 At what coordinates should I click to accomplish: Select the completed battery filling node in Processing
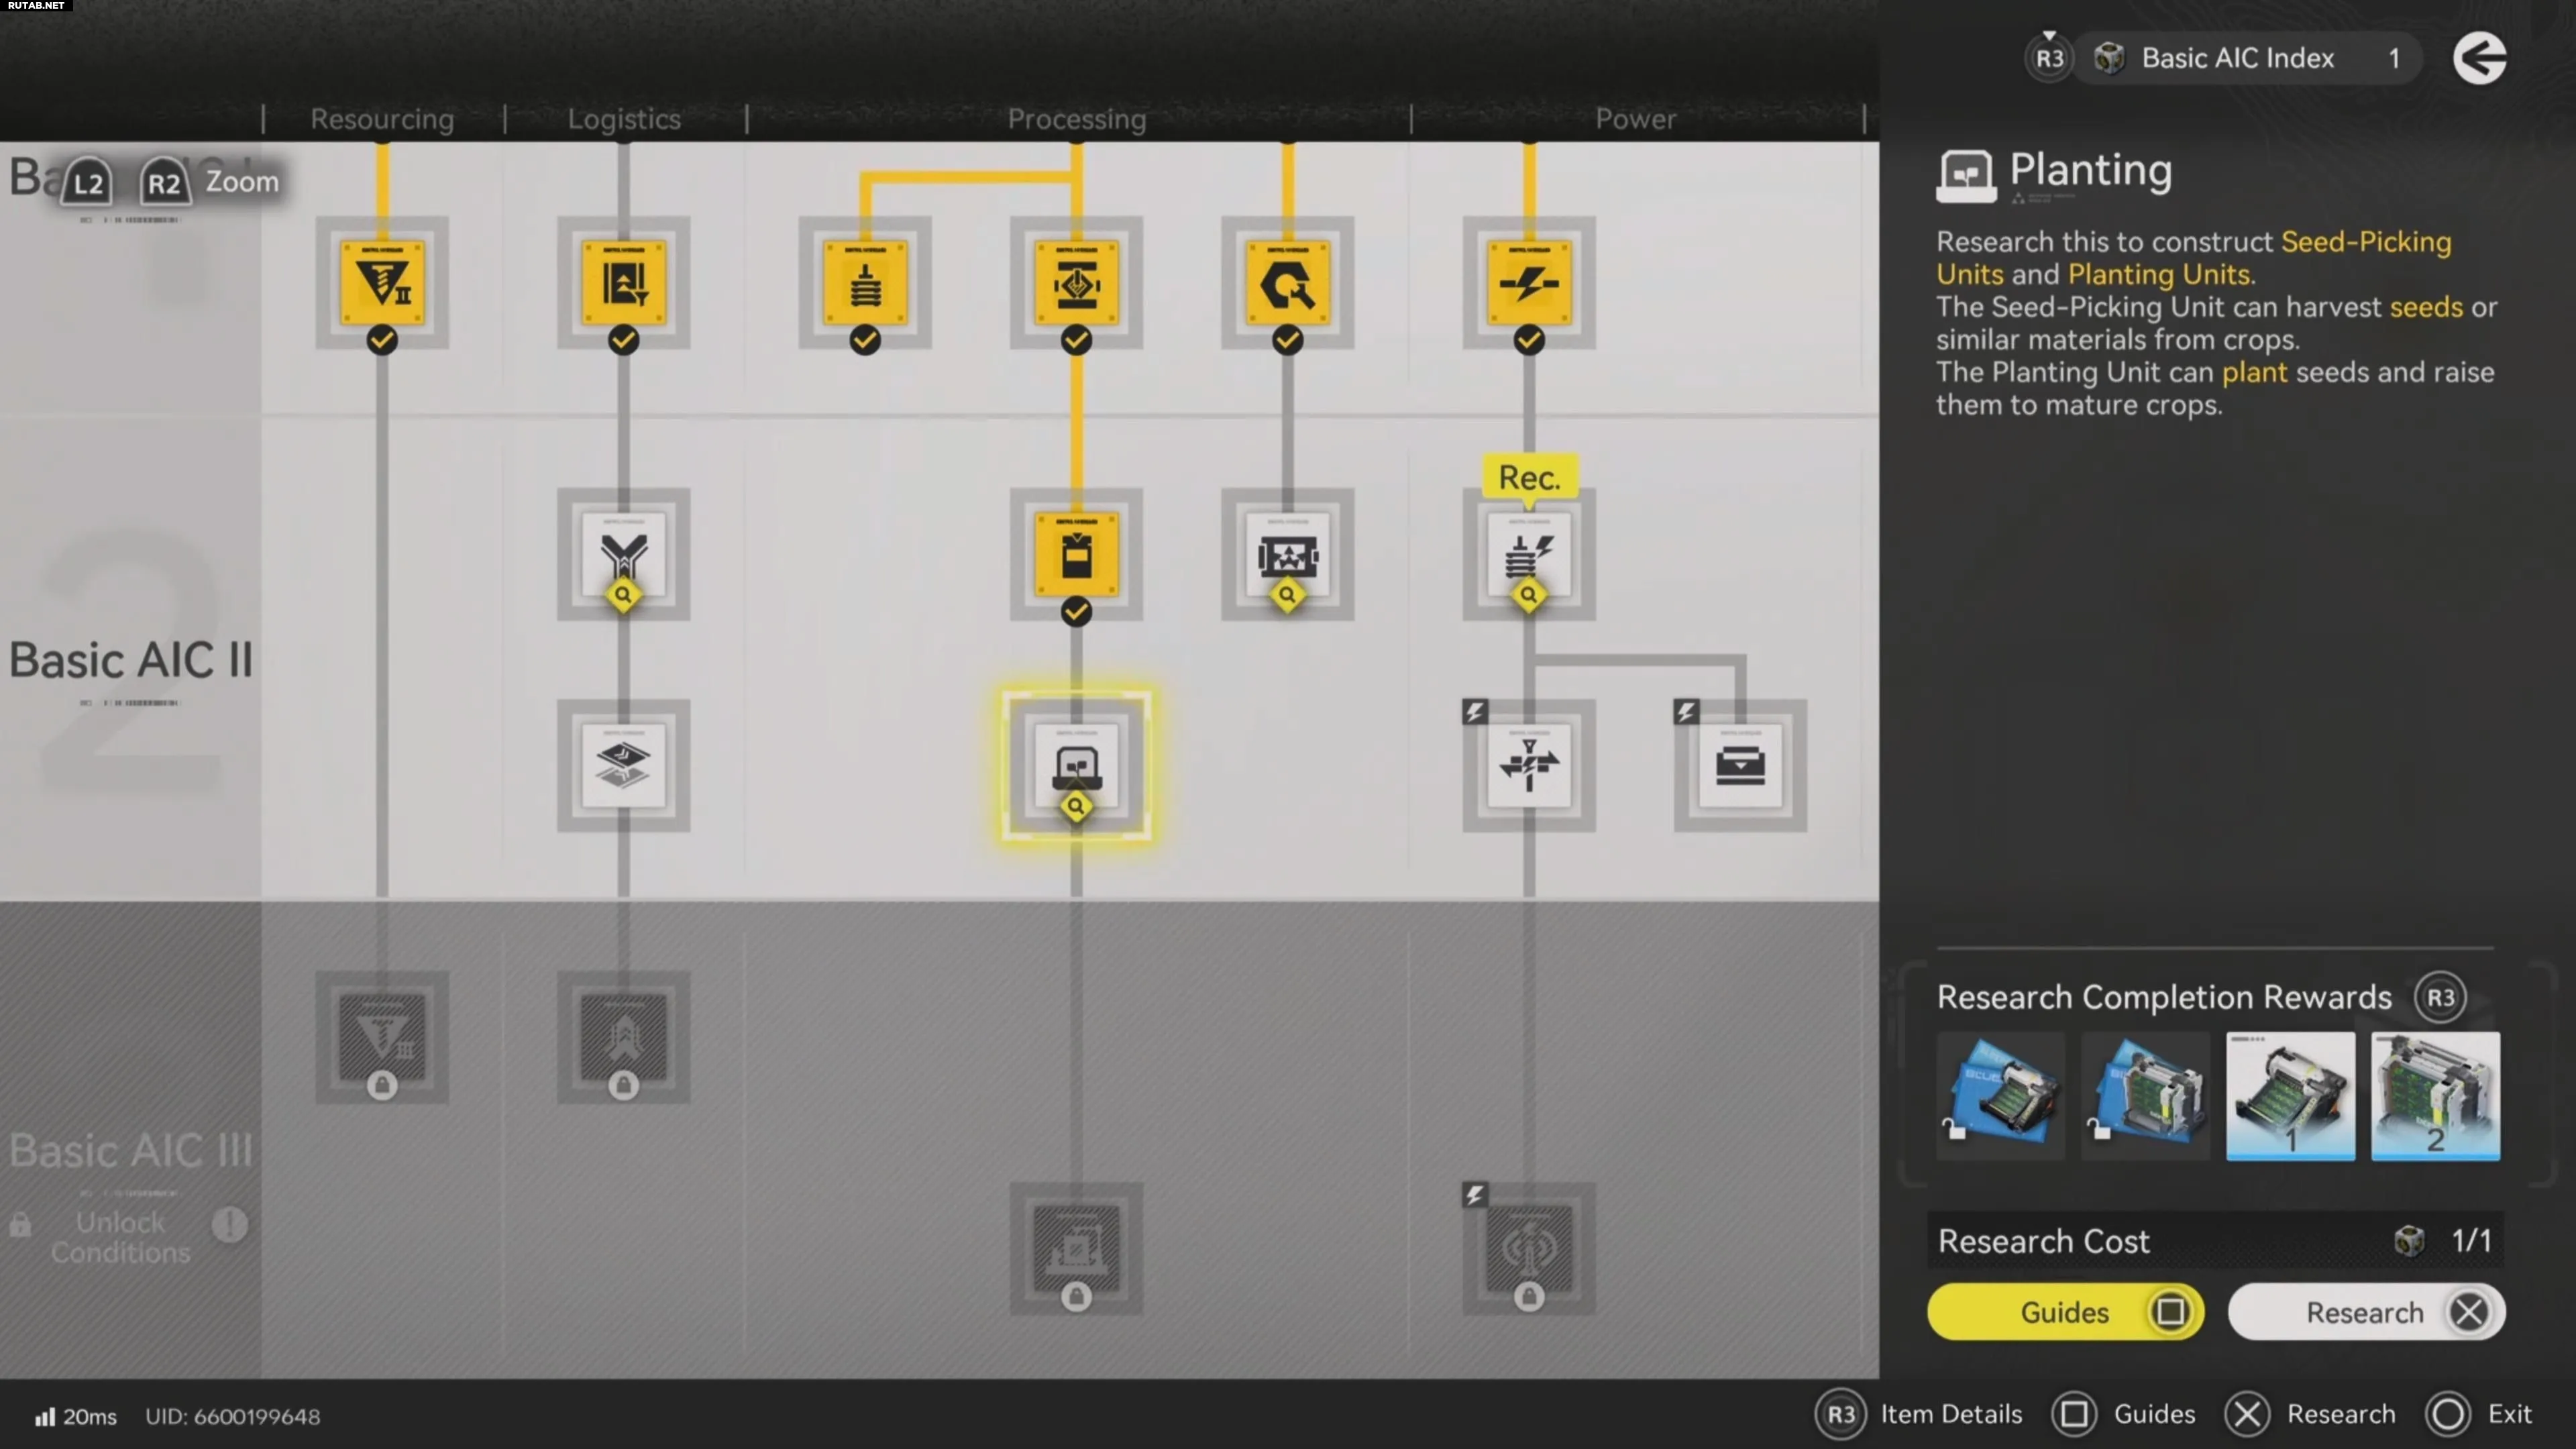click(1076, 556)
